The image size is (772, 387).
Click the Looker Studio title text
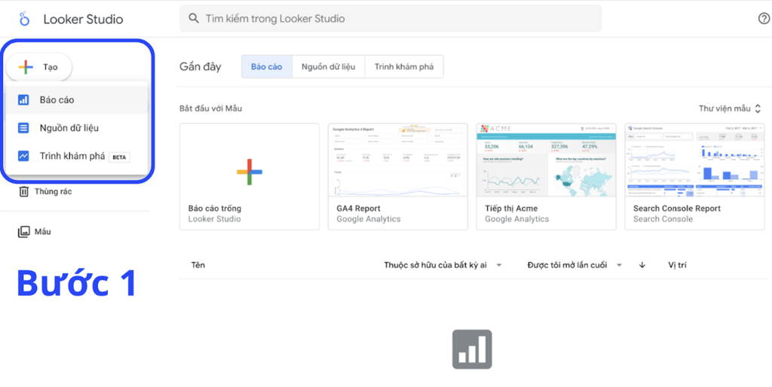point(83,19)
